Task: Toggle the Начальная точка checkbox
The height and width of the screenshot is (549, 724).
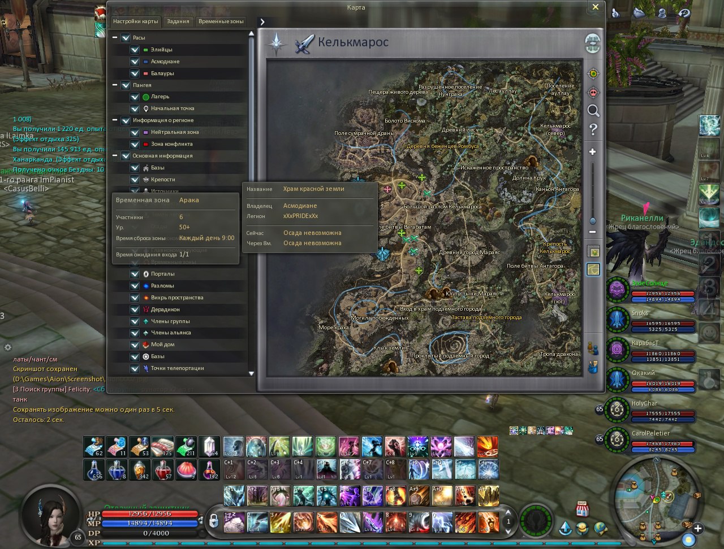Action: pos(135,108)
